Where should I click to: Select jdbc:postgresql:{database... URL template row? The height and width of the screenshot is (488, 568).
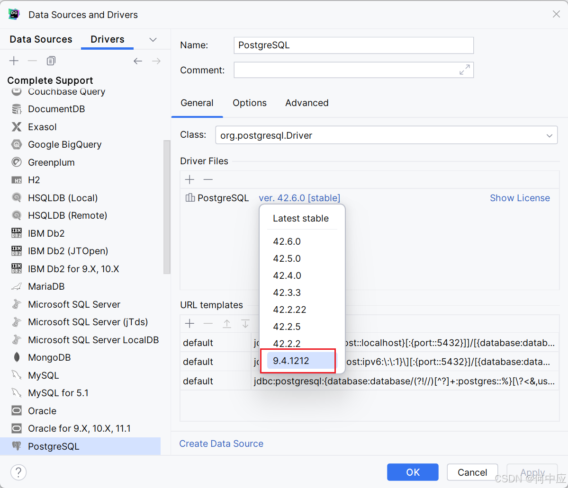pyautogui.click(x=370, y=381)
